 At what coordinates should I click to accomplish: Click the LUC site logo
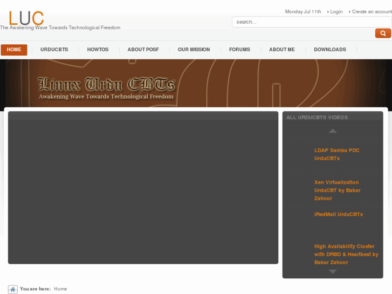coord(26,18)
